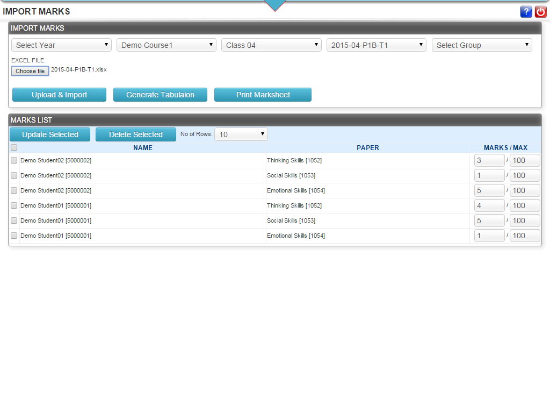The height and width of the screenshot is (413, 550).
Task: Click Generate Tabulaion button
Action: 160,95
